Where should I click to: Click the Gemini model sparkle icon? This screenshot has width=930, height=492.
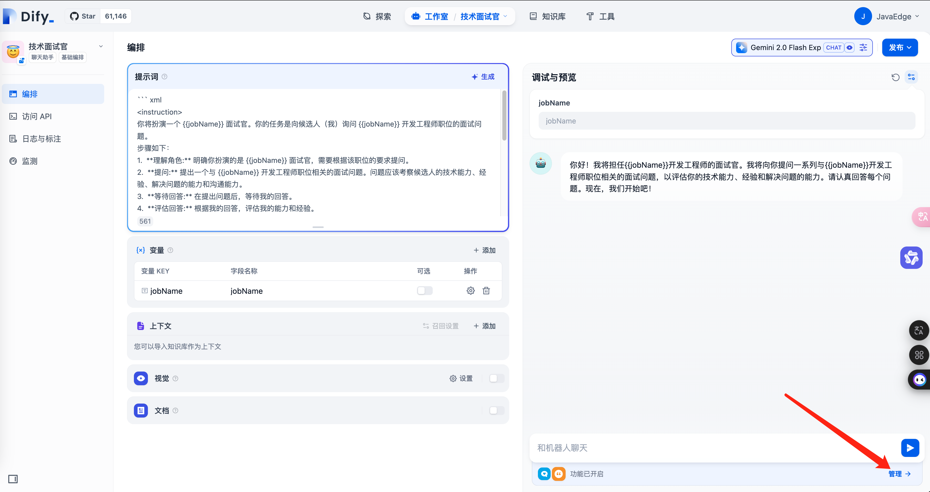coord(741,47)
